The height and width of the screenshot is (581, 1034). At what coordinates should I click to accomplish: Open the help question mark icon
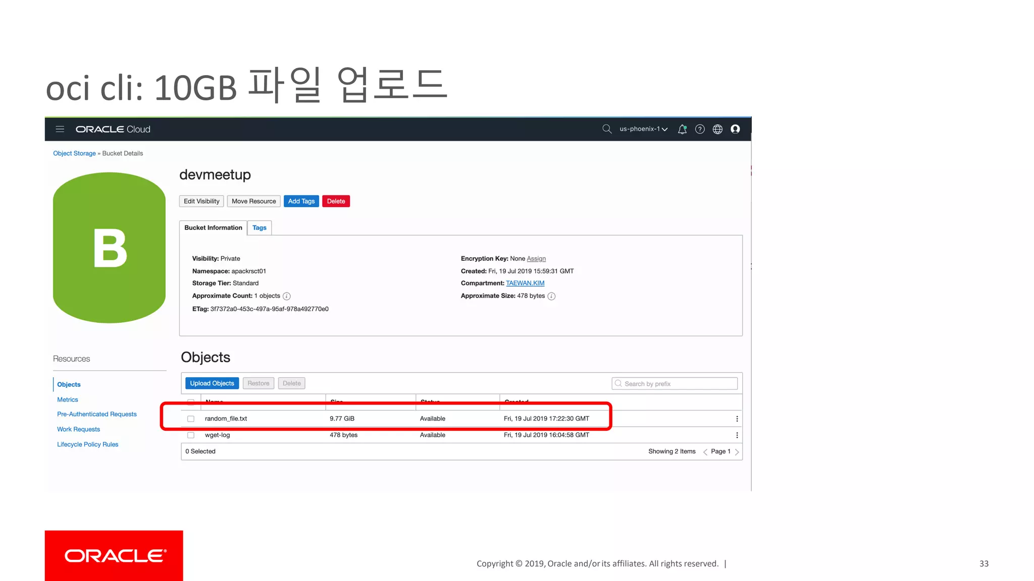[x=700, y=129]
